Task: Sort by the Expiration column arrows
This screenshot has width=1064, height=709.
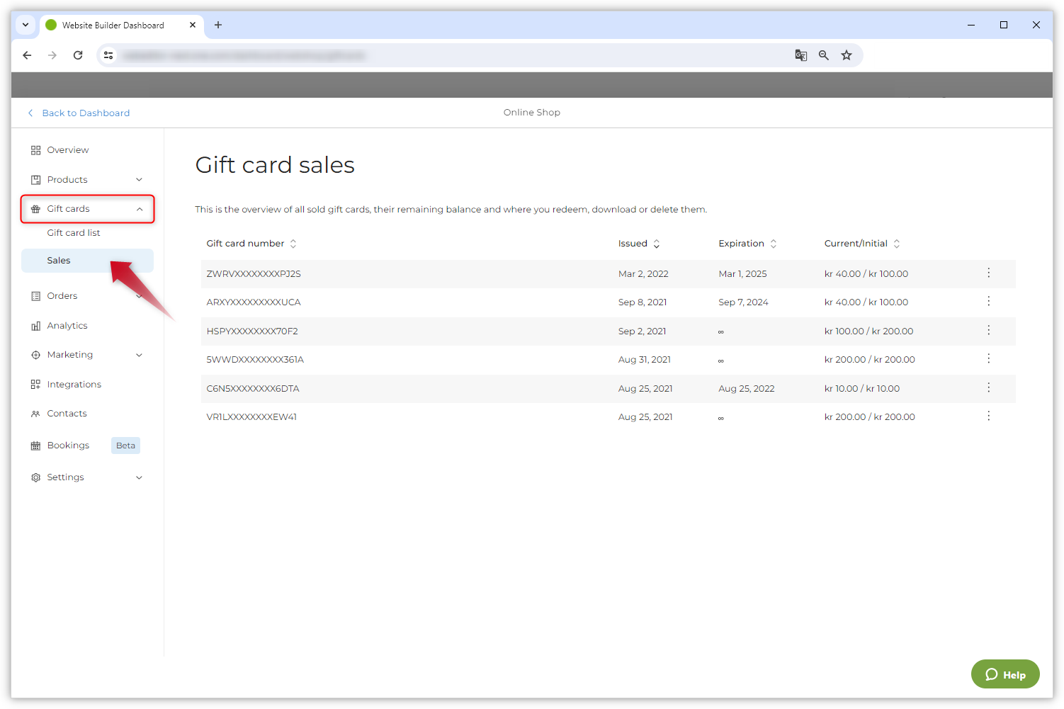Action: (773, 243)
